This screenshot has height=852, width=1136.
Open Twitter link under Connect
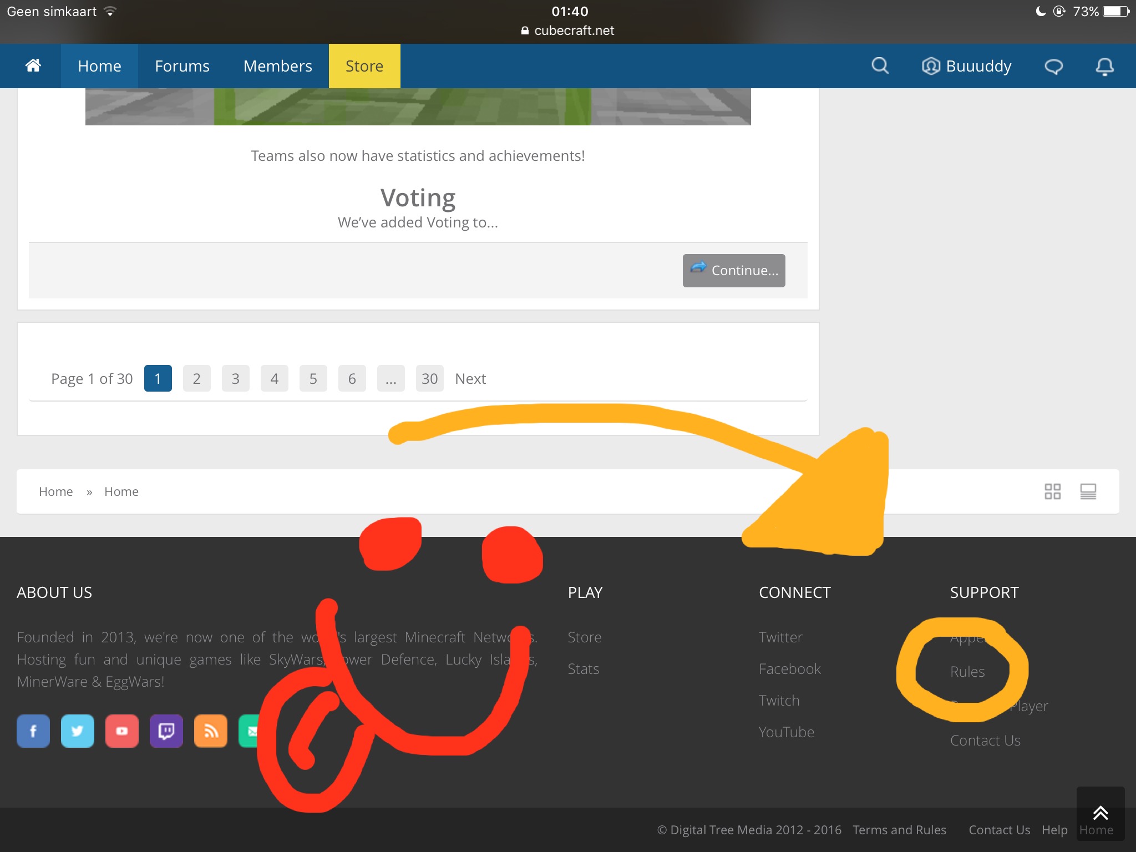click(780, 637)
